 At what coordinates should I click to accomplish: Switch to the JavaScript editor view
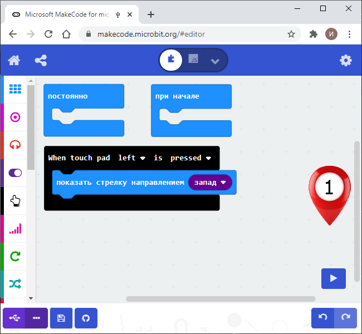(193, 60)
